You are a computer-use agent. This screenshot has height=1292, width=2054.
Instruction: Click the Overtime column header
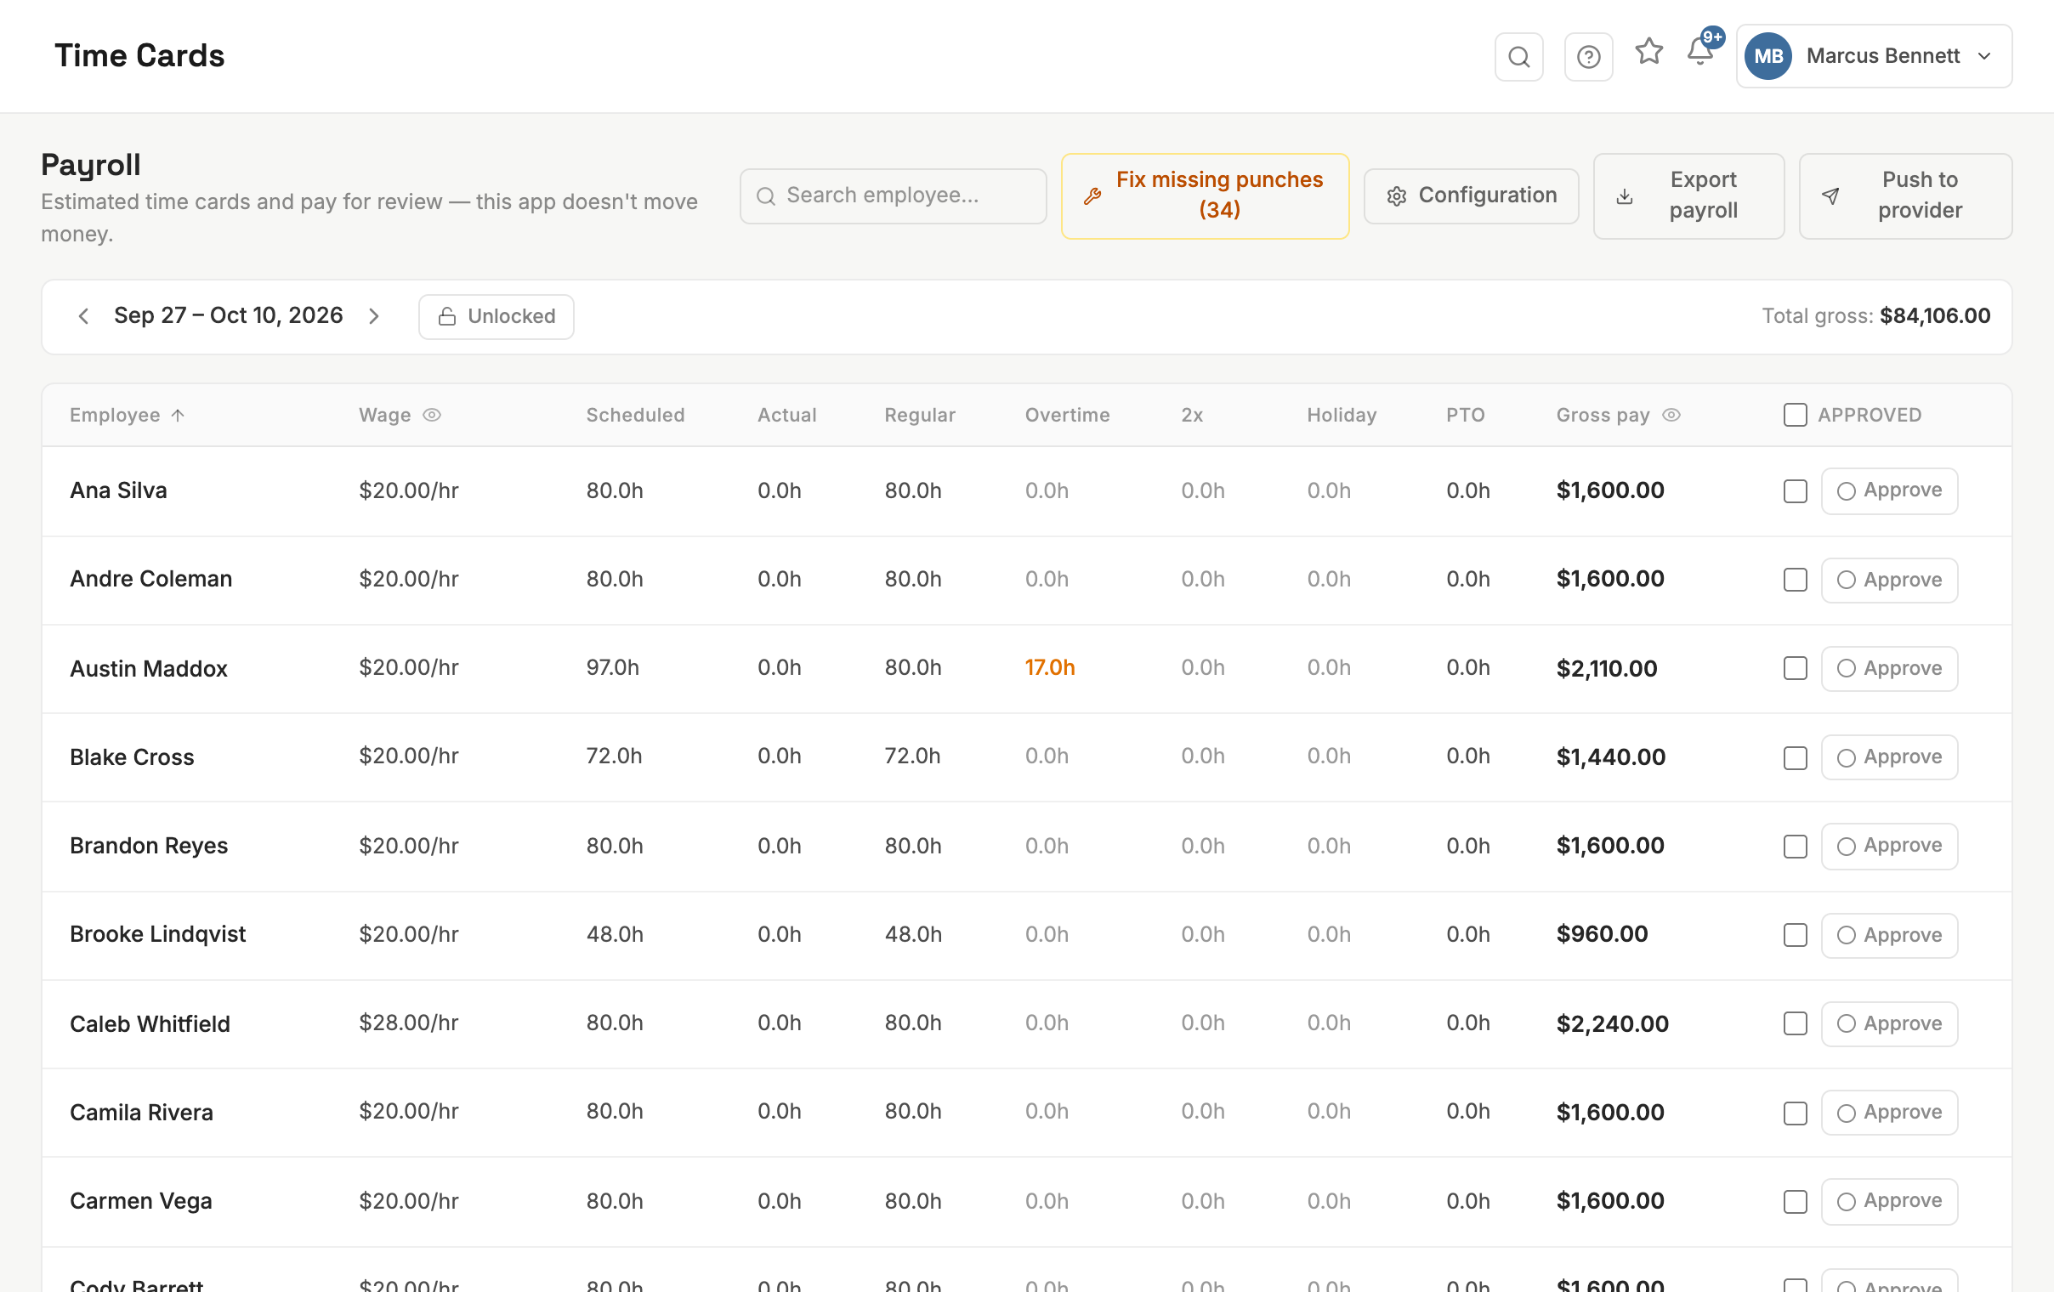click(x=1066, y=416)
